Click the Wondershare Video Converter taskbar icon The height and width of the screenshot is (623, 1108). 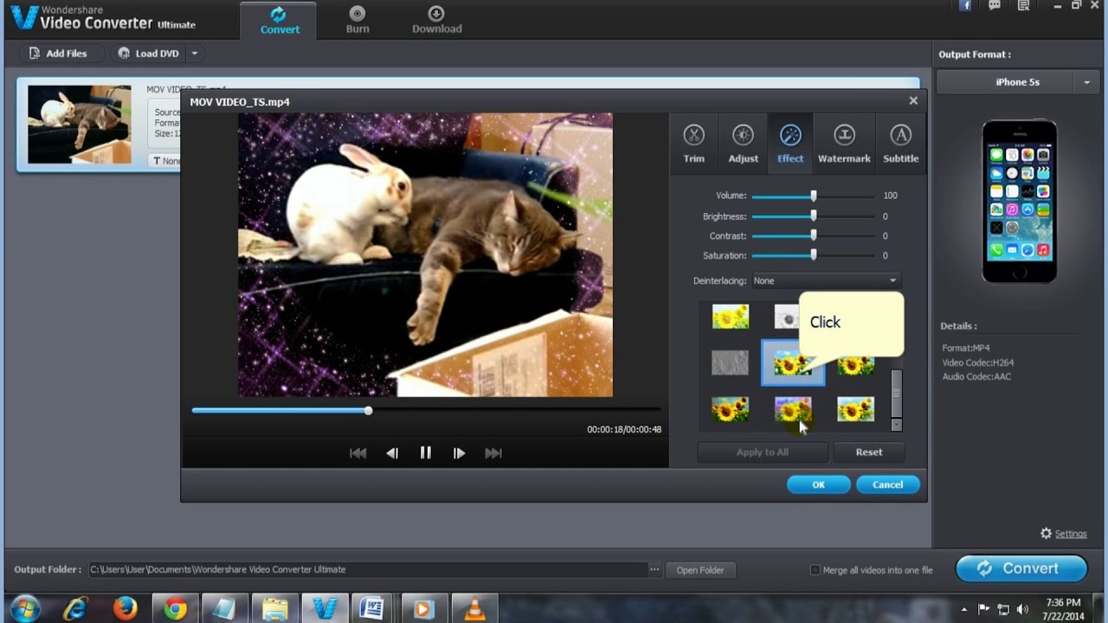tap(325, 609)
